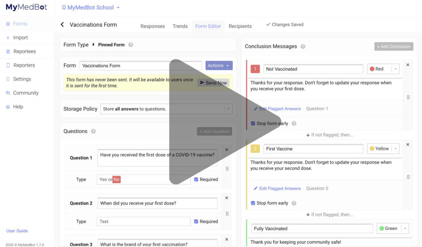Edit Flagged Answers for First Vaccine

point(277,189)
